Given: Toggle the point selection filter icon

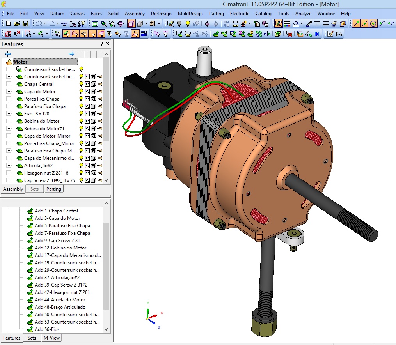Looking at the screenshot, I should (x=92, y=34).
